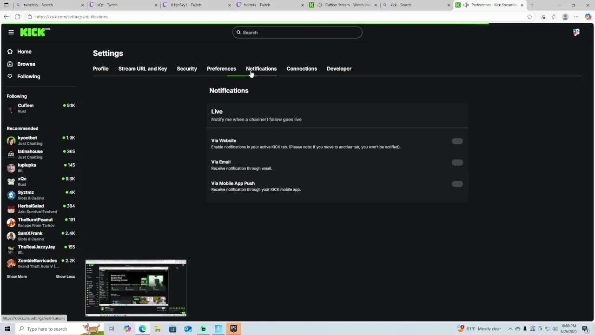Click the Kick search field

297,33
